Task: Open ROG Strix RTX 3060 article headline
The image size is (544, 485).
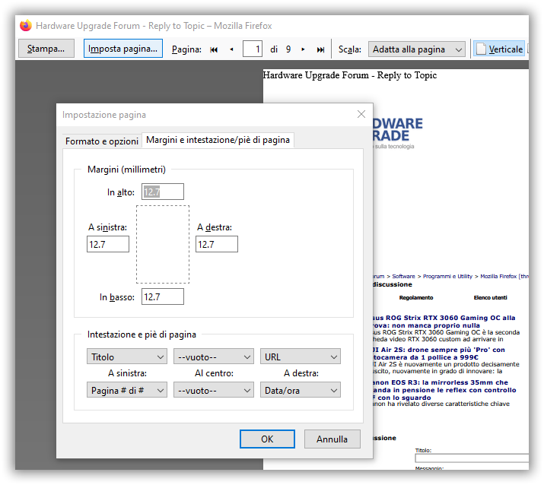Action: point(444,322)
